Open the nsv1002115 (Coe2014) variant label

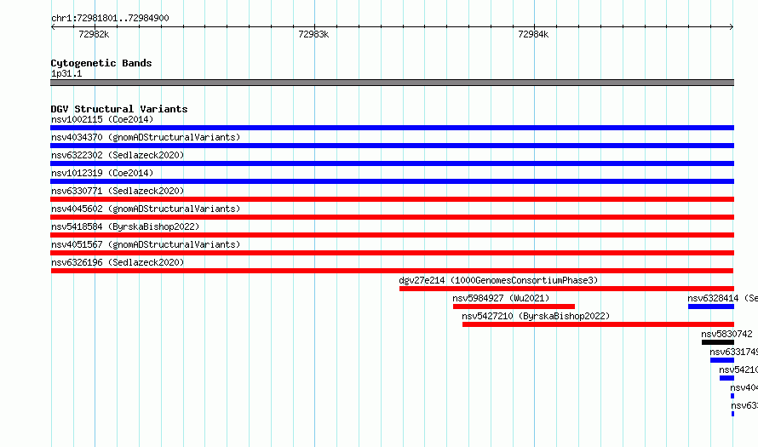pyautogui.click(x=102, y=119)
